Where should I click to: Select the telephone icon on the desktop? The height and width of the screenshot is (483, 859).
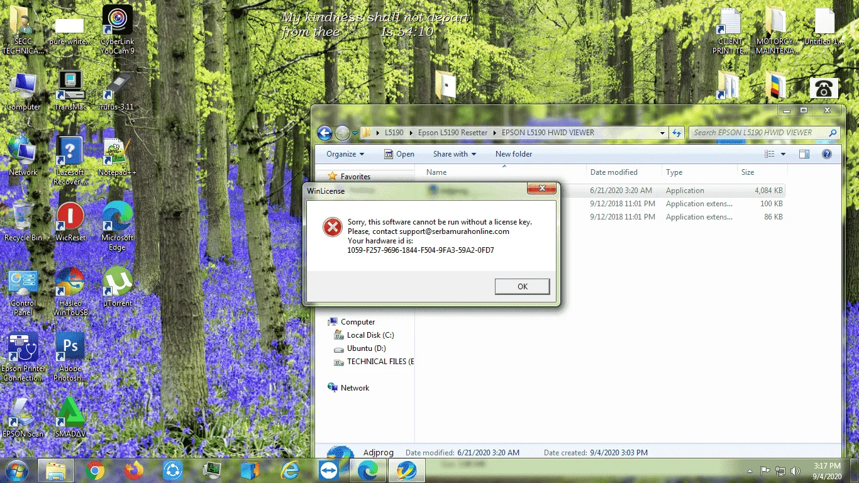[824, 88]
